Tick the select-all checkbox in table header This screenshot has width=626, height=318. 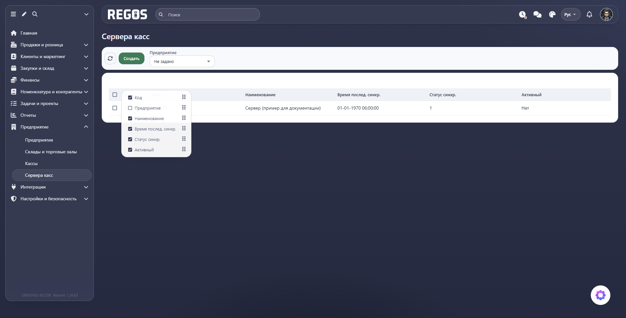pos(115,95)
